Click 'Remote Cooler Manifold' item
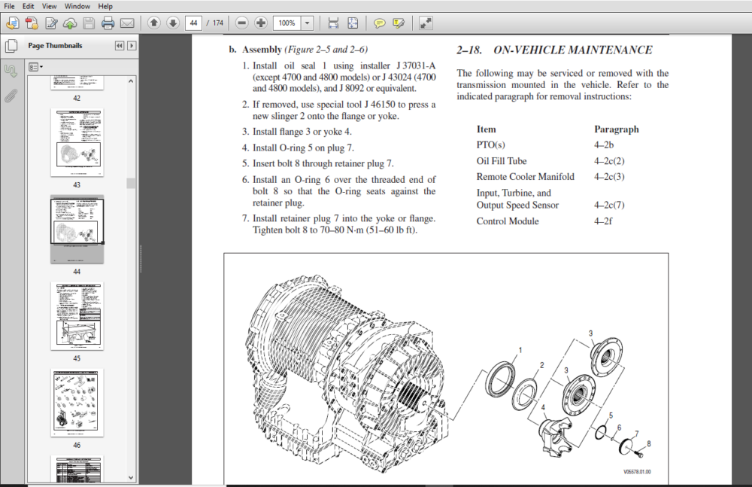The image size is (752, 487). tap(525, 177)
